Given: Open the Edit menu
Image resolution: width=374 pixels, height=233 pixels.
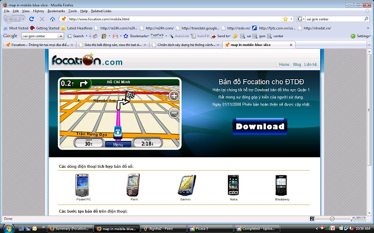Looking at the screenshot, I should pyautogui.click(x=16, y=11).
